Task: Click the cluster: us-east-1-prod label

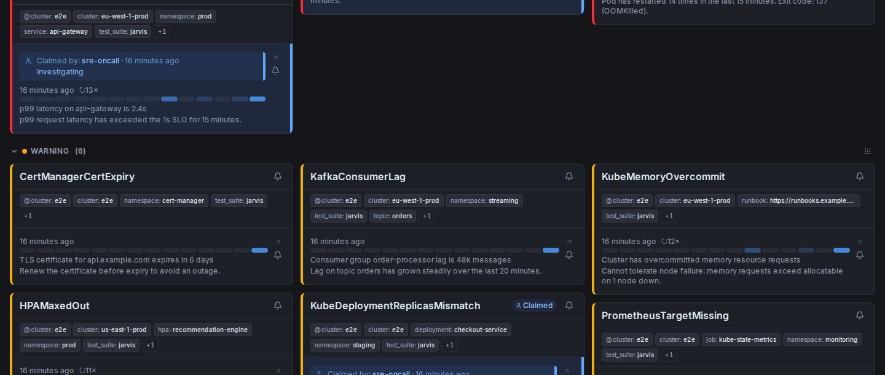Action: point(112,330)
